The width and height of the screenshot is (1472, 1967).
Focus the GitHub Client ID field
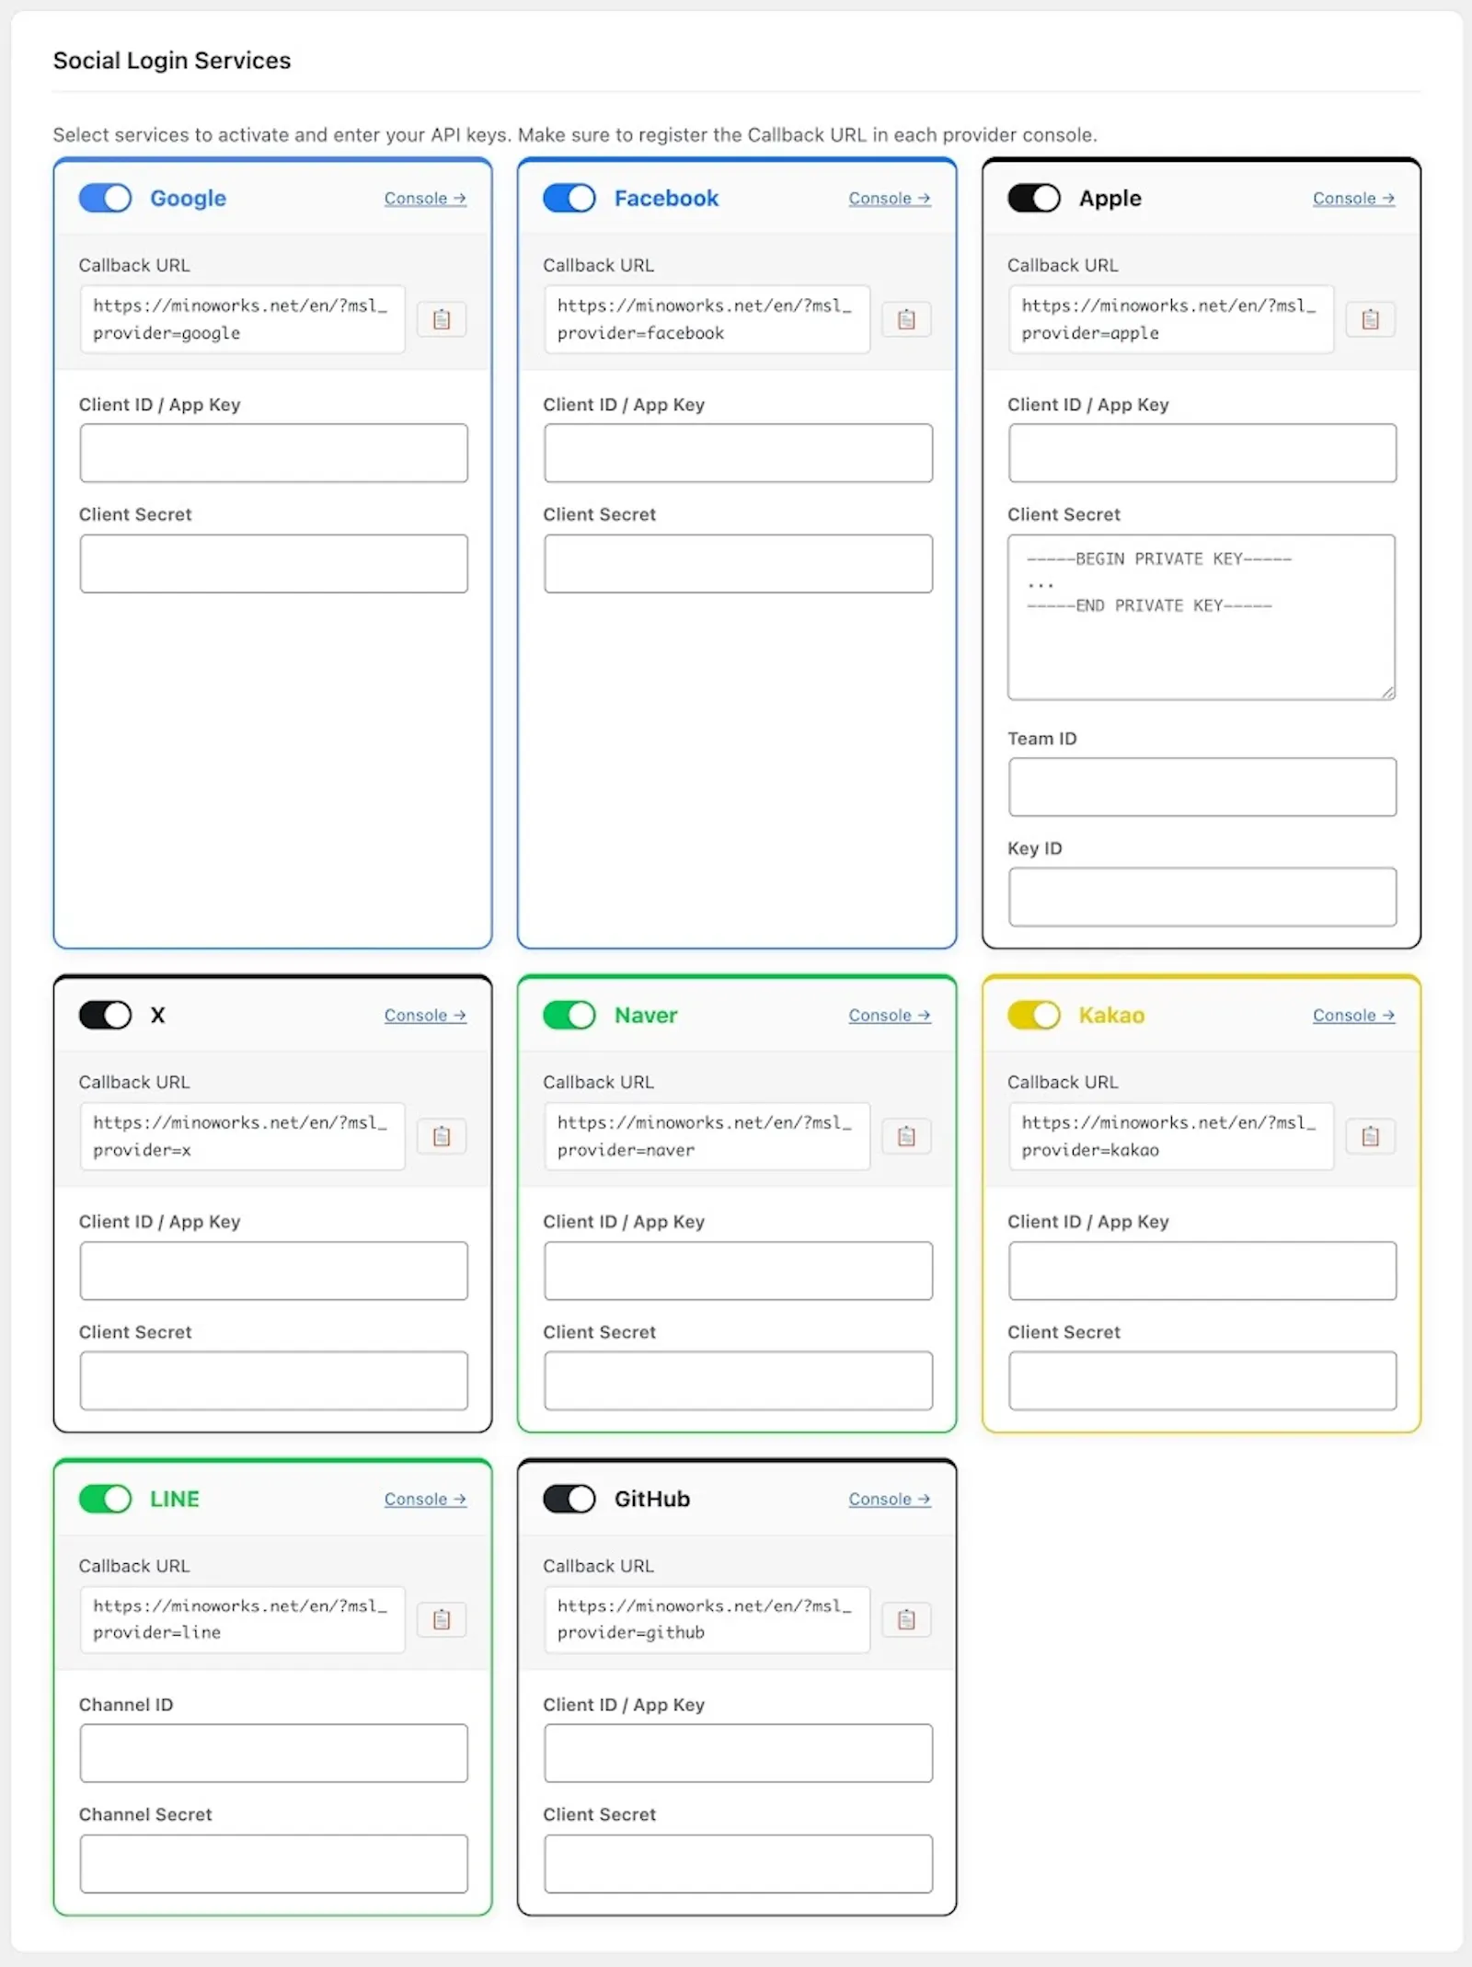738,1753
